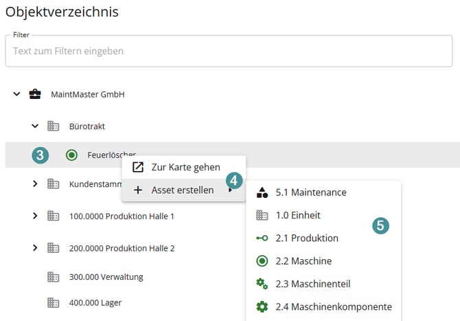Screen dimensions: 460x321
Task: Select the 400.000 Lager label
Action: click(x=95, y=303)
